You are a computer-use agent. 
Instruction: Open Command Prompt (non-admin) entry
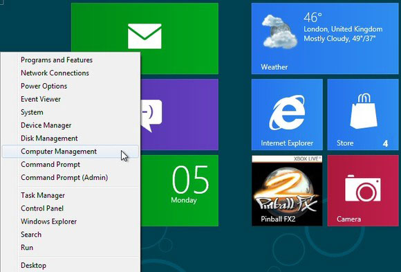coord(71,165)
